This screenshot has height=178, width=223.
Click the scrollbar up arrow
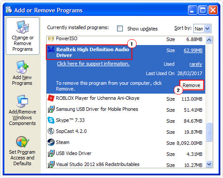point(209,40)
